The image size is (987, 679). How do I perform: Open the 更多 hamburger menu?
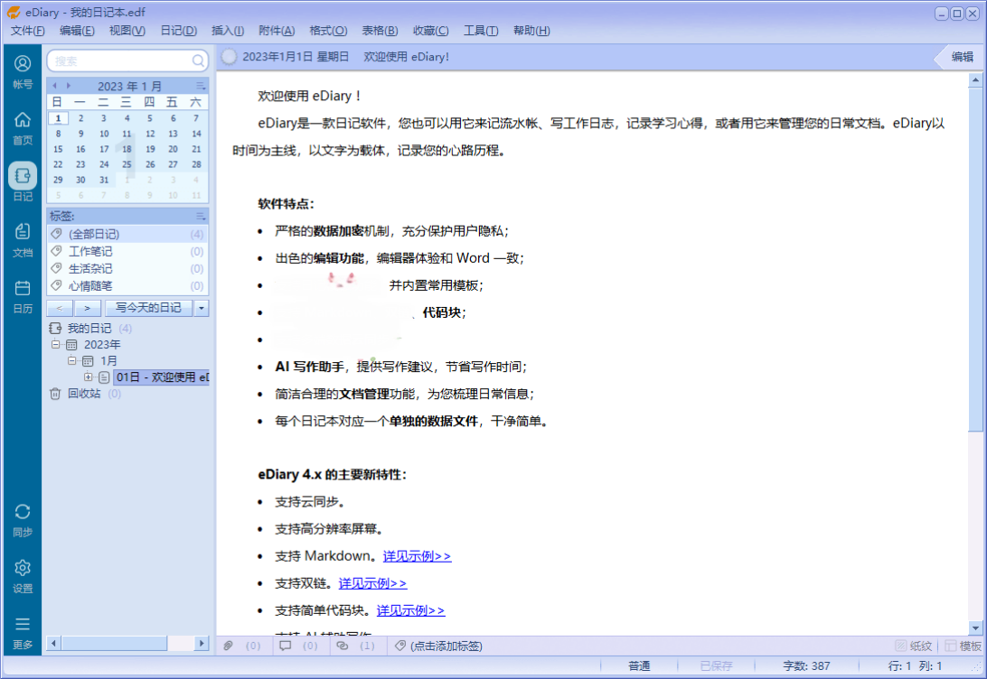23,631
